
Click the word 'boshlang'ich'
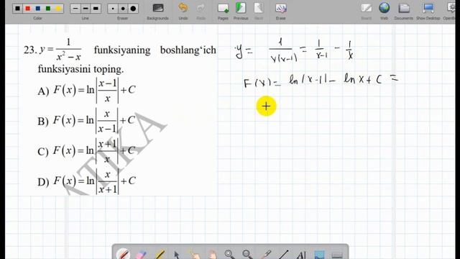[188, 50]
